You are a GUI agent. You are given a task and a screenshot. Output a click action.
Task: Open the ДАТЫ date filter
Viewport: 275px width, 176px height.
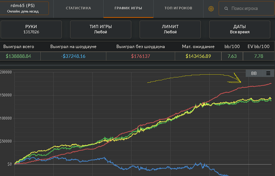click(x=240, y=29)
